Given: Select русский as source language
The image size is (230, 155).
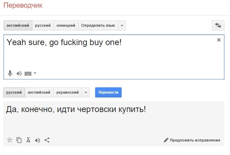Looking at the screenshot, I should point(43,26).
